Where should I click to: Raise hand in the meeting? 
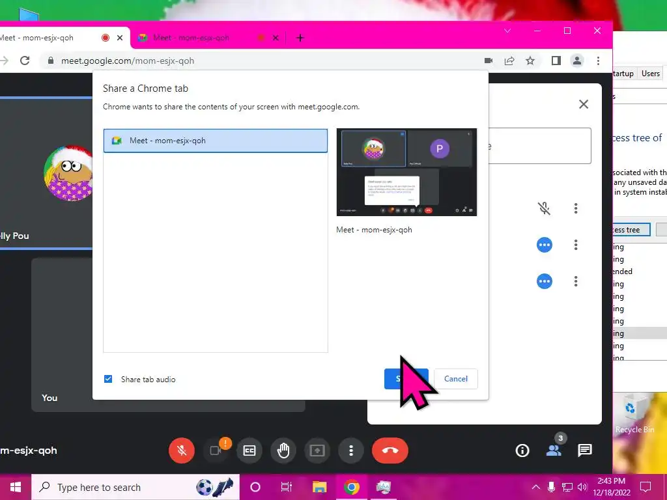pos(283,451)
